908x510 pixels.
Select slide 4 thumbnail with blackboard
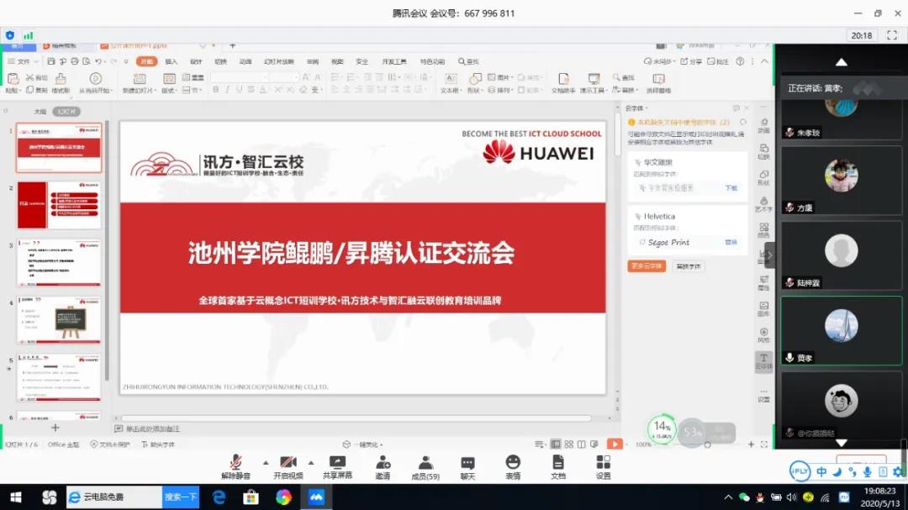(59, 321)
